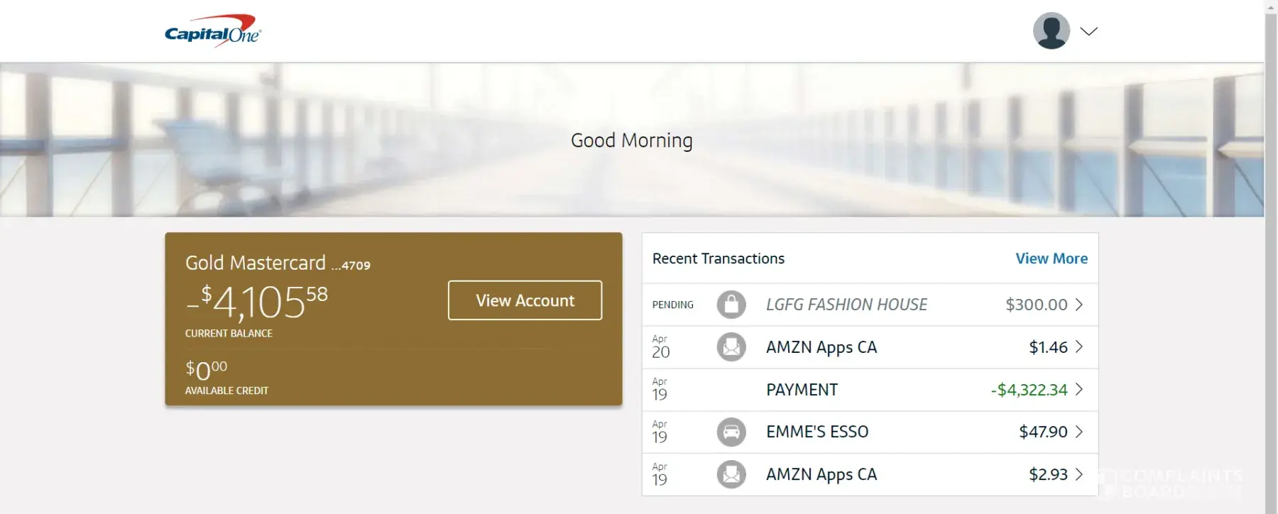Click the Apr 19 AMZN Apps icon

[731, 474]
